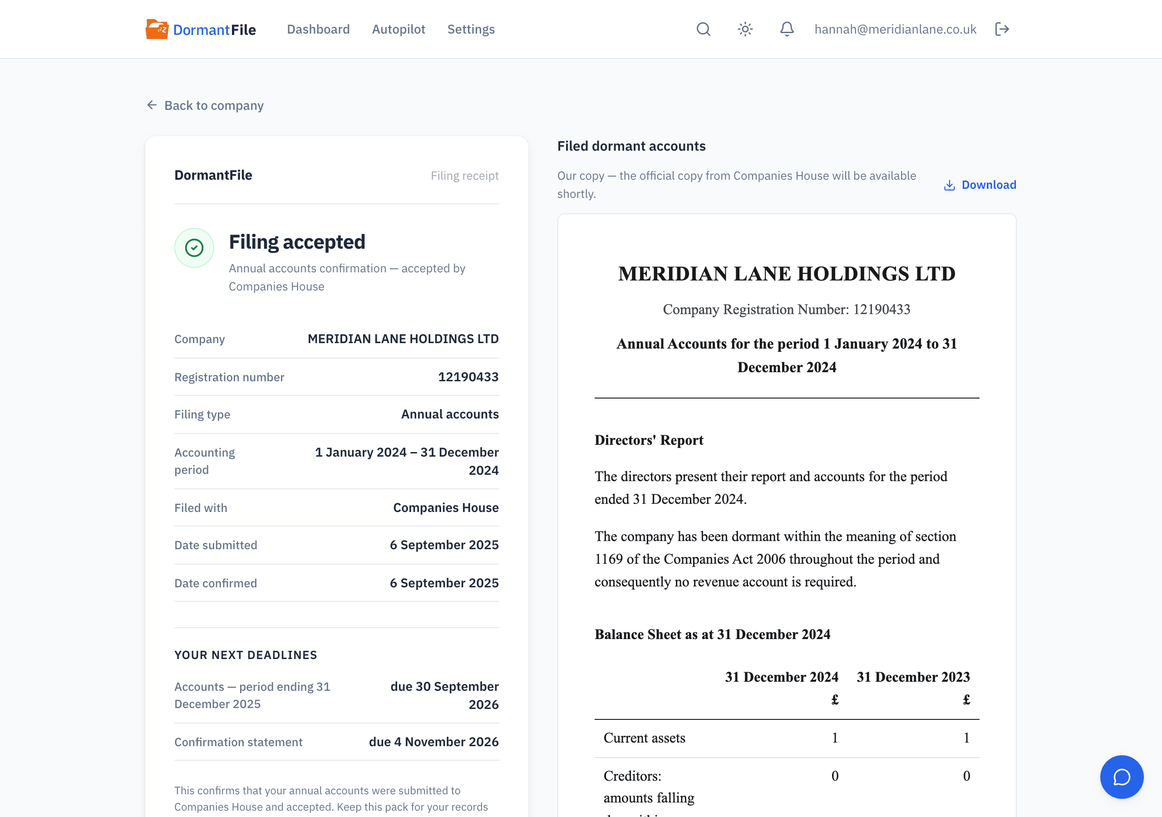Open the chat support bubble

1122,777
